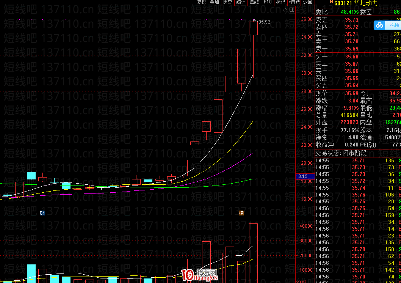Click the 返回 back button
The height and width of the screenshot is (283, 401).
click(307, 2)
